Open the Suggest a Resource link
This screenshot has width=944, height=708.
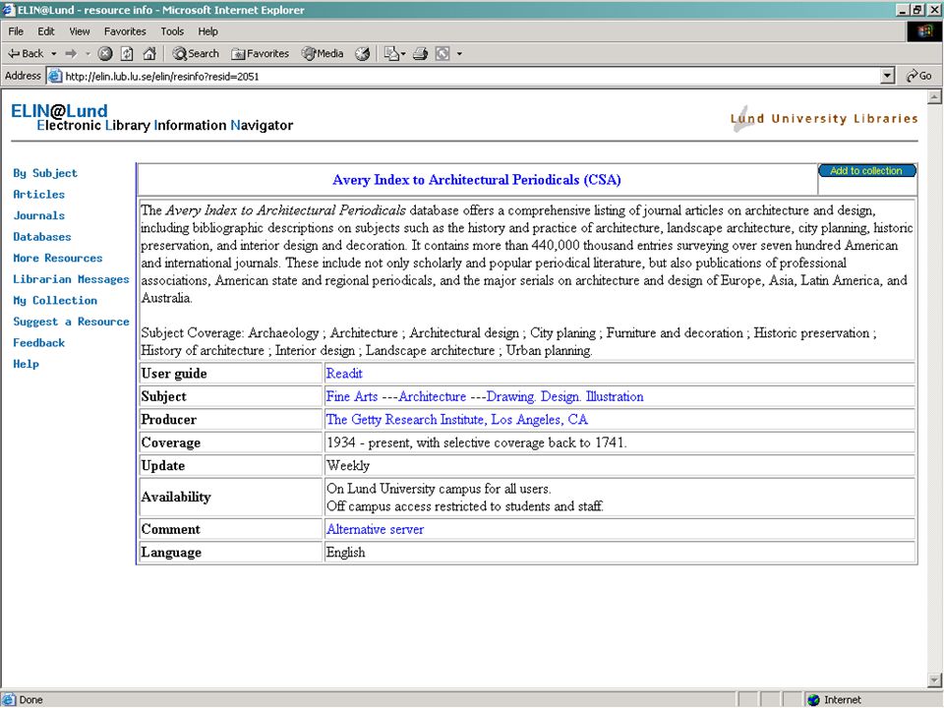71,322
